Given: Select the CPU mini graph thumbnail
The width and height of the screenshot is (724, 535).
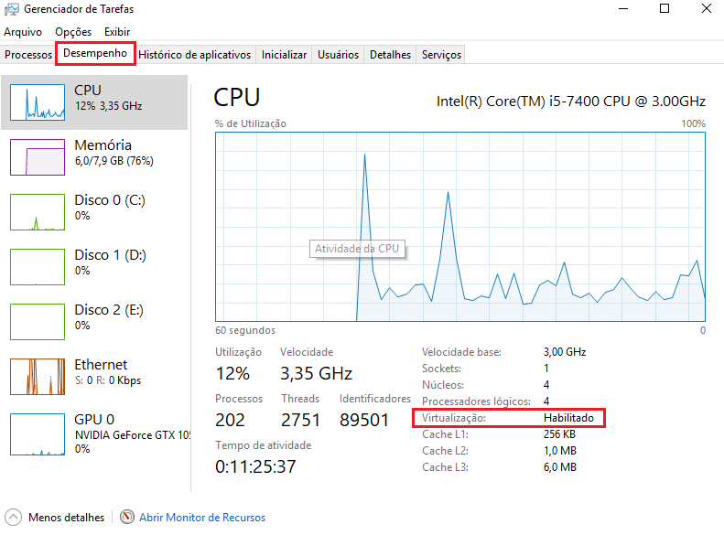Looking at the screenshot, I should click(x=38, y=102).
